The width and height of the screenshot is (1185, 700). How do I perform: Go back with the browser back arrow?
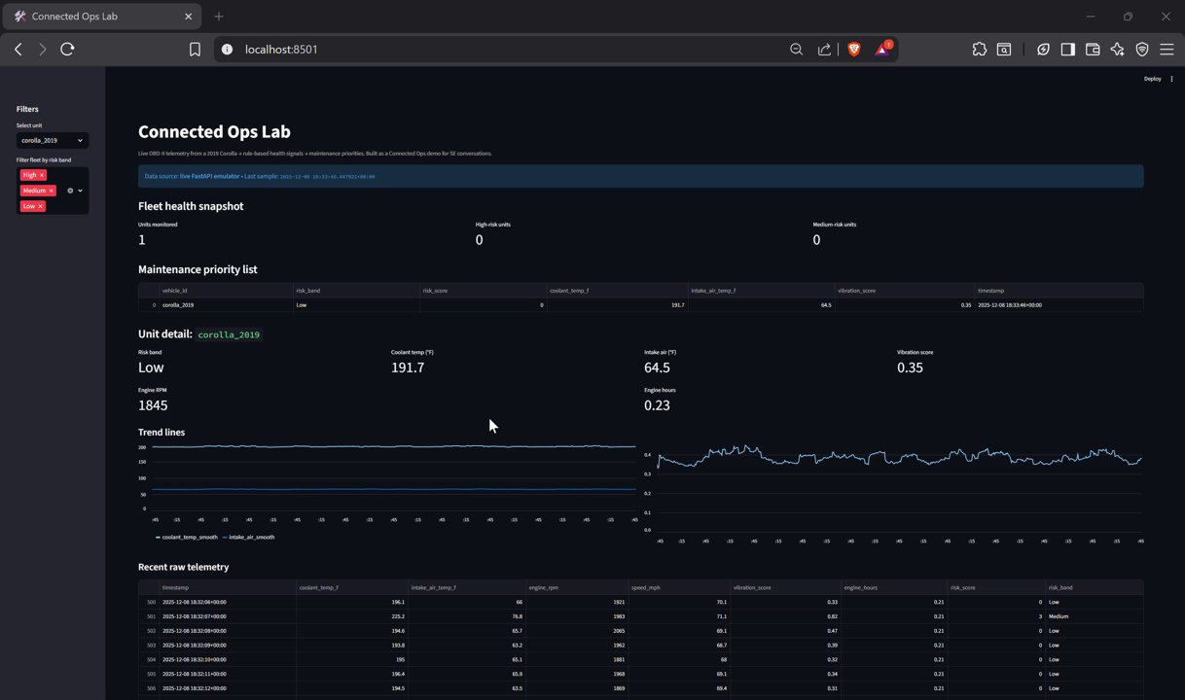click(18, 50)
